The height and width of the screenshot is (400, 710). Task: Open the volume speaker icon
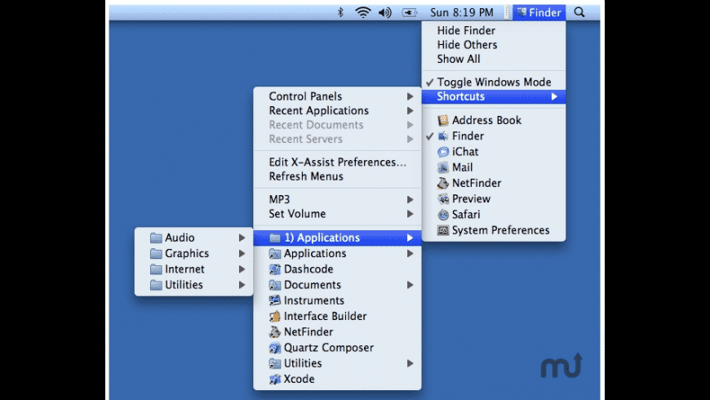pyautogui.click(x=385, y=12)
